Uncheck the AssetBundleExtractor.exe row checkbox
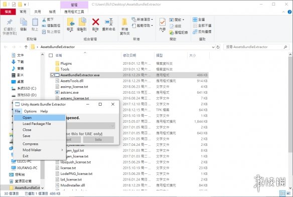The height and width of the screenshot is (197, 293). point(53,75)
